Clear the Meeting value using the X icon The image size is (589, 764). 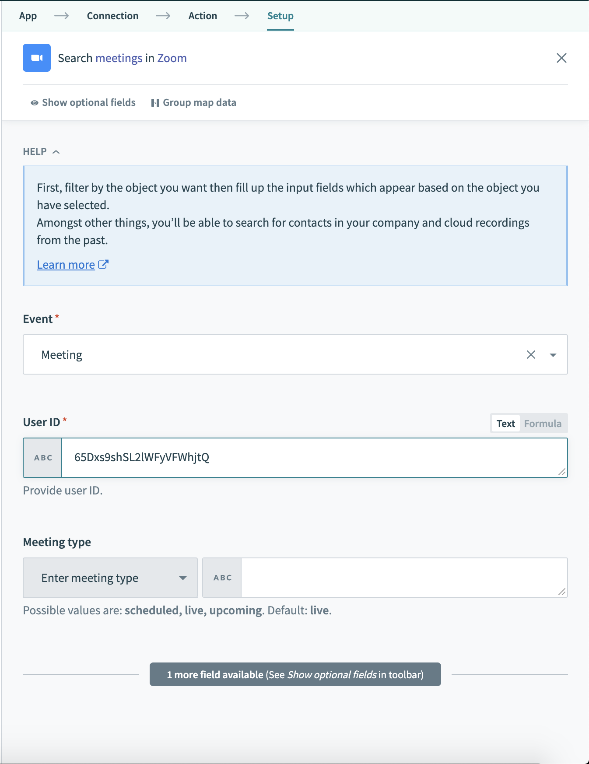point(531,354)
